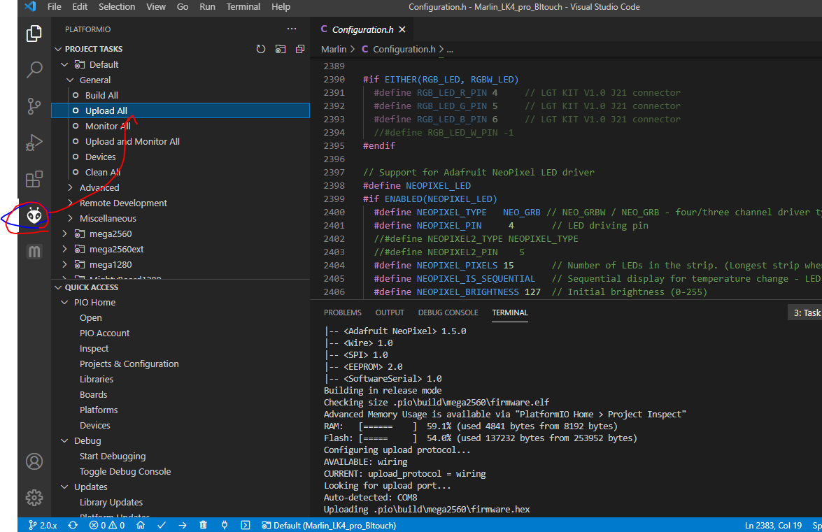
Task: Open the Go menu
Action: click(183, 7)
